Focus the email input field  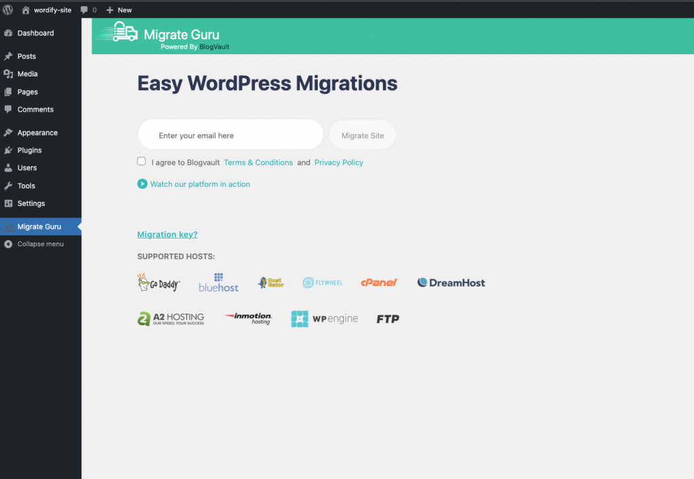click(x=230, y=134)
